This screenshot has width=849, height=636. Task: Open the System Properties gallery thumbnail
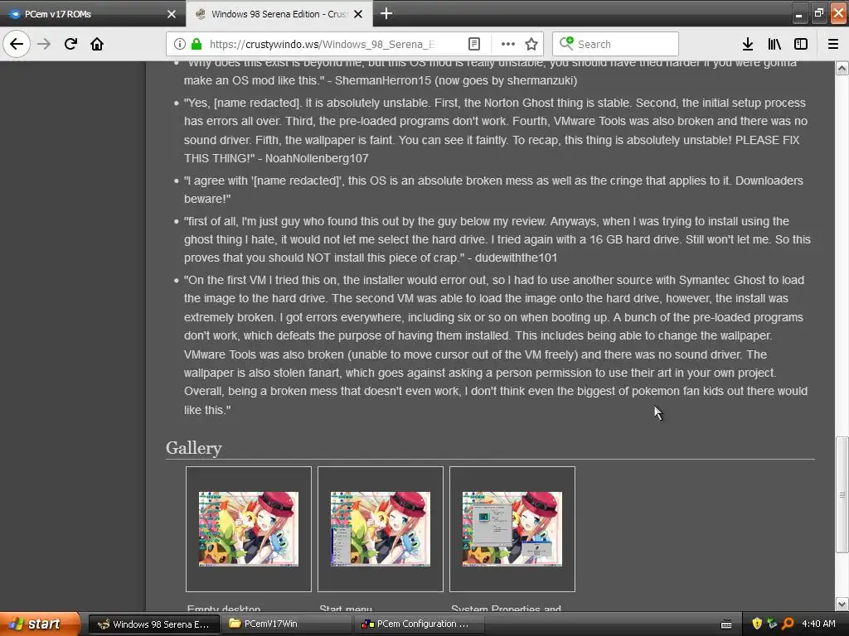pyautogui.click(x=512, y=529)
